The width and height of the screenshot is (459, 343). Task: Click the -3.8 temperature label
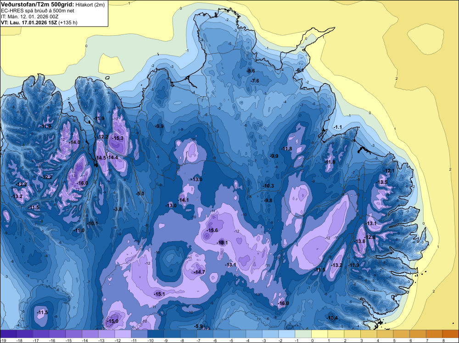[118, 209]
